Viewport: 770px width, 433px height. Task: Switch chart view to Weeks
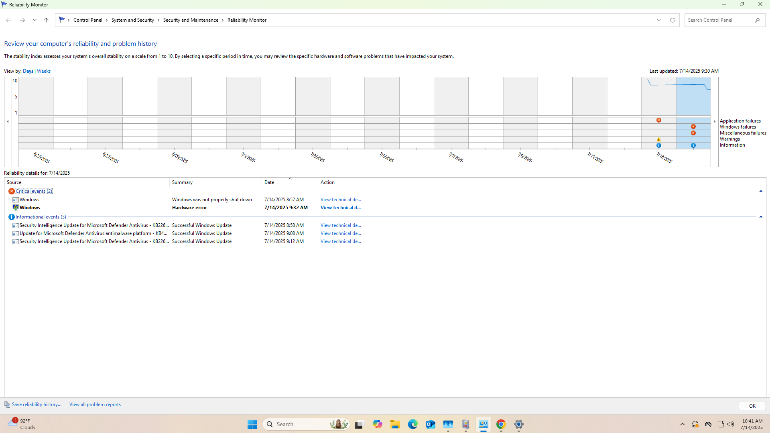tap(44, 71)
